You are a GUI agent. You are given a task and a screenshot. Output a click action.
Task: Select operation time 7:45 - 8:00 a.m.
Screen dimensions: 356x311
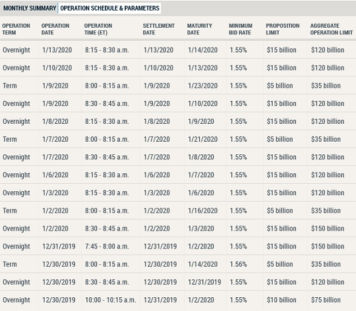point(107,246)
